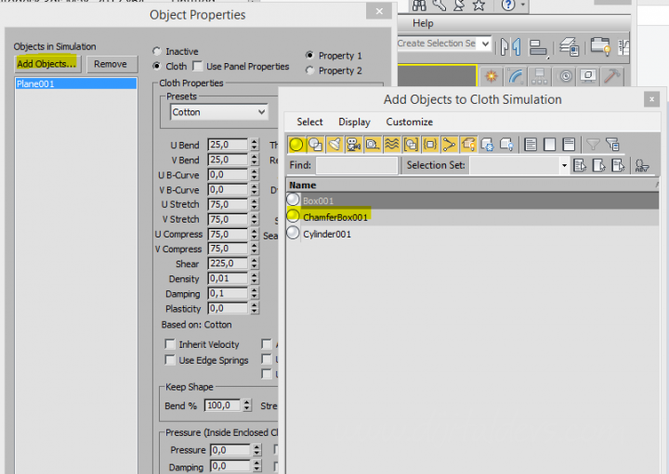669x474 pixels.
Task: Click the Mirror tool in main toolbar
Action: click(509, 46)
